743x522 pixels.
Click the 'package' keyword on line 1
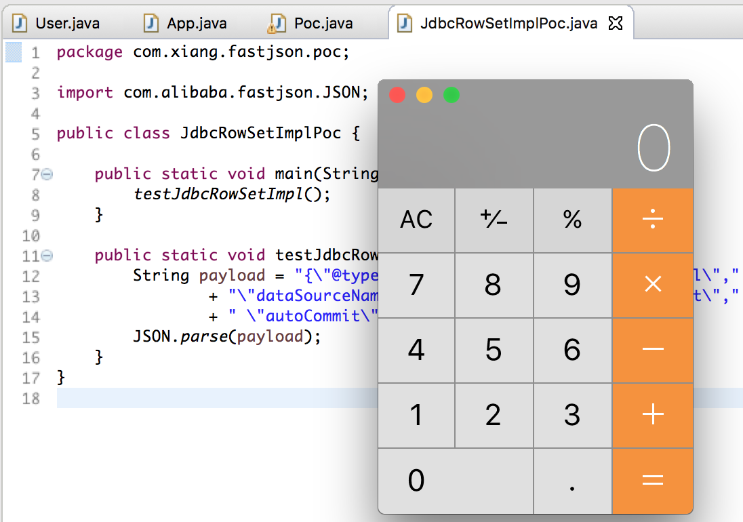89,52
